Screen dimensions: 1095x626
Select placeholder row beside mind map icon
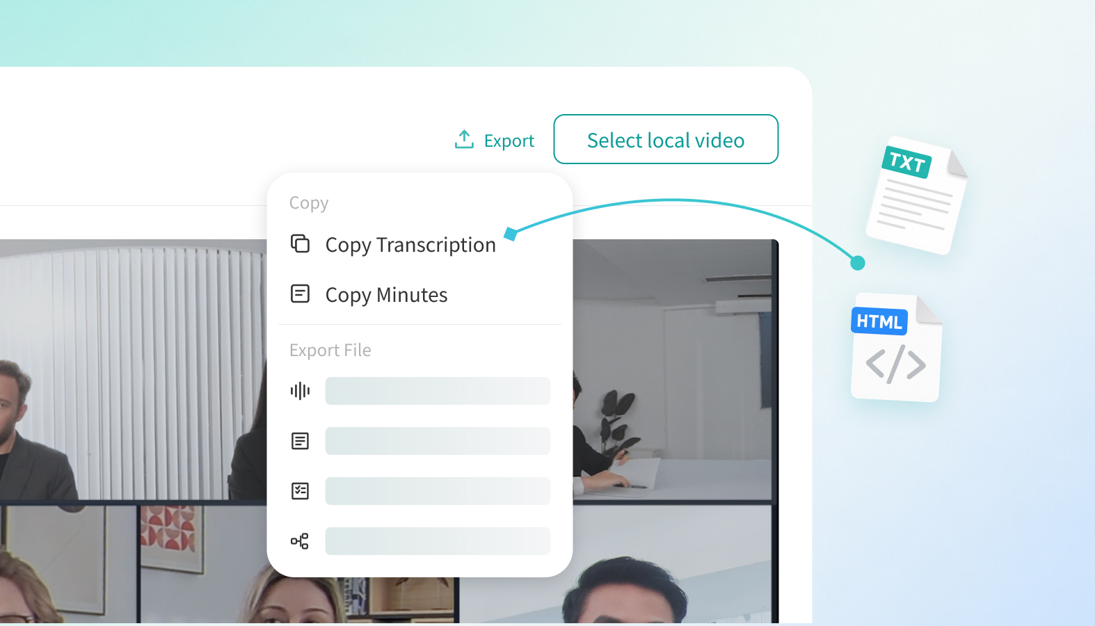coord(438,541)
